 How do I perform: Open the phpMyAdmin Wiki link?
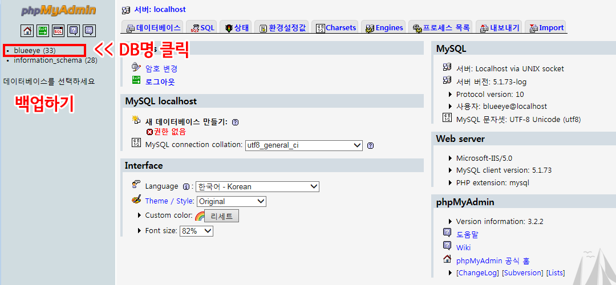click(463, 247)
